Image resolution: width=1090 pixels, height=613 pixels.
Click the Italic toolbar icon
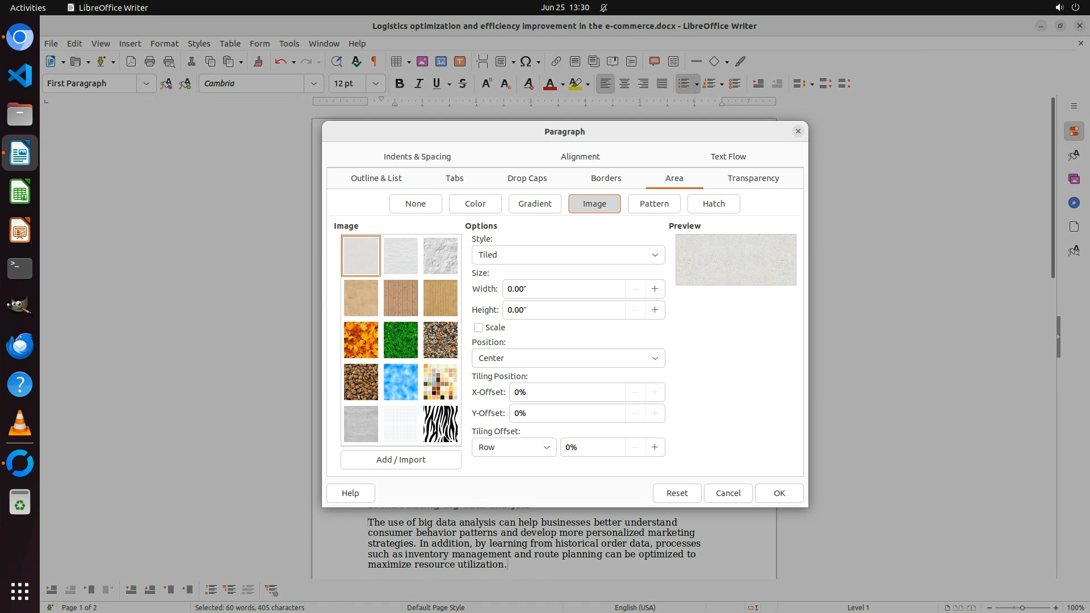tap(418, 83)
